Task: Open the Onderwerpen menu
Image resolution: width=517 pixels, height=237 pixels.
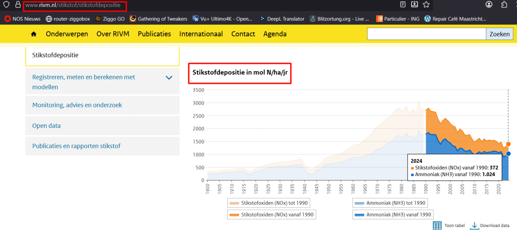Action: [x=67, y=34]
